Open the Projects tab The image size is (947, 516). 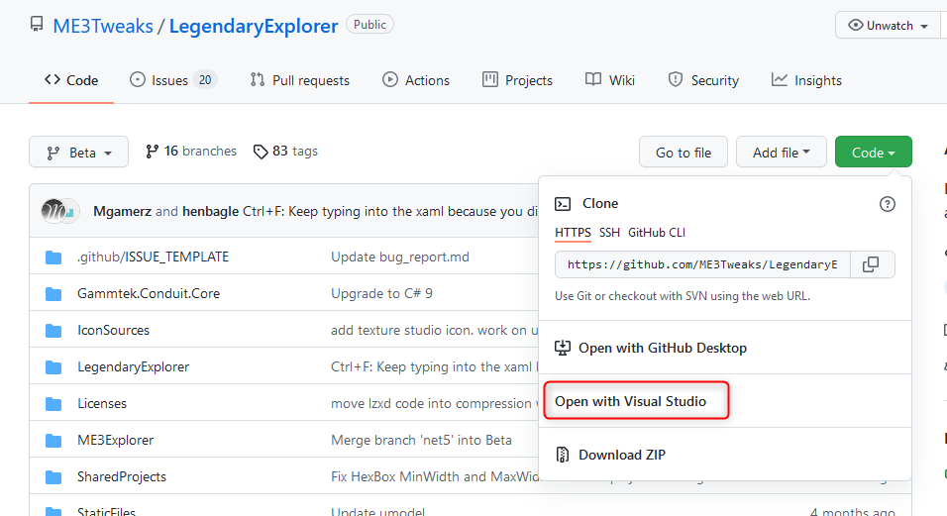pos(518,80)
